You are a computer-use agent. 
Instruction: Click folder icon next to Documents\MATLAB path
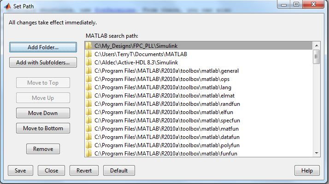click(x=89, y=54)
